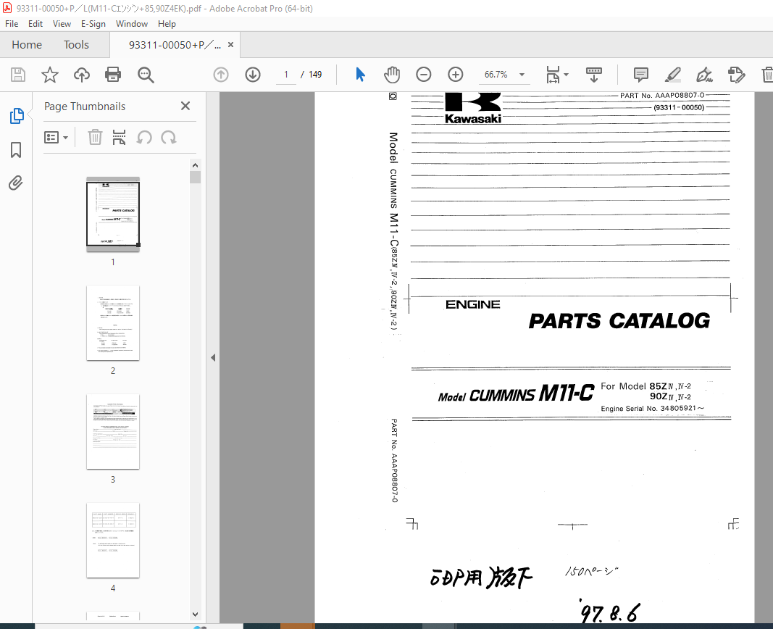Screen dimensions: 773x629
Task: Select the 93311-00050+P document tab
Action: tap(175, 45)
